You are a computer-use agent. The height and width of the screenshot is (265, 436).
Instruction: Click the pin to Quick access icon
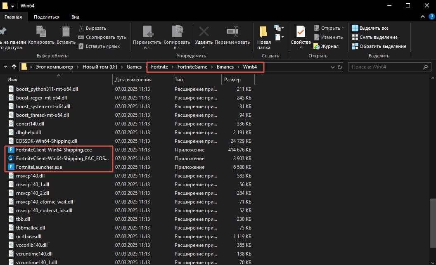pyautogui.click(x=3, y=31)
